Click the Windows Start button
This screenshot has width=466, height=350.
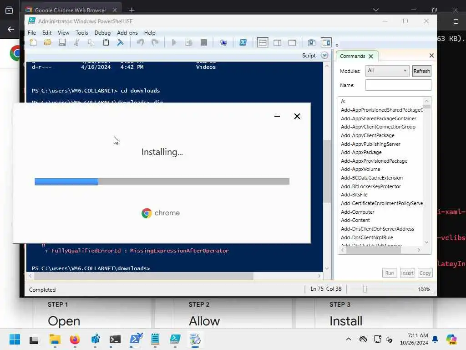[15, 339]
